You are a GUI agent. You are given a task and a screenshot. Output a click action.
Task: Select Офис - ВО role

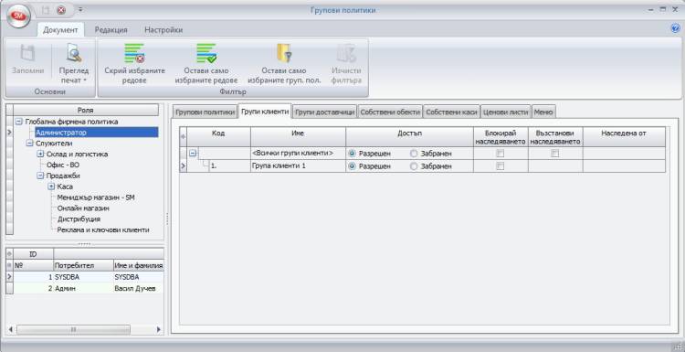pyautogui.click(x=63, y=165)
